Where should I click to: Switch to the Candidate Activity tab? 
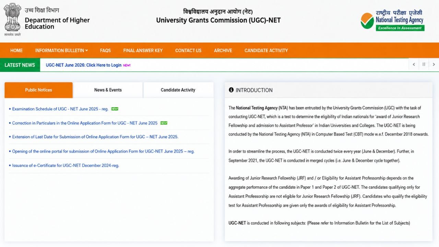point(178,90)
